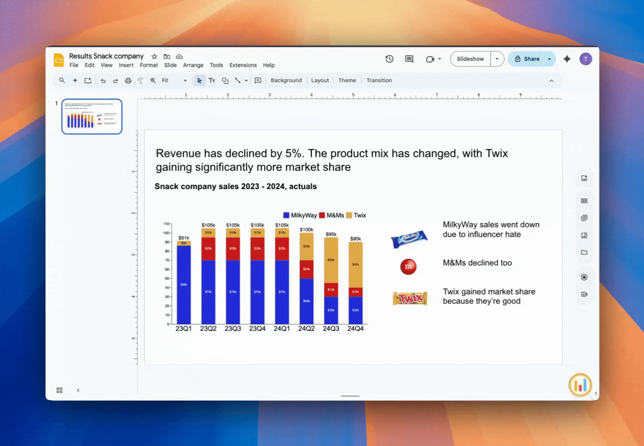Open the Insert shape tool
Image resolution: width=644 pixels, height=446 pixels.
(x=225, y=81)
